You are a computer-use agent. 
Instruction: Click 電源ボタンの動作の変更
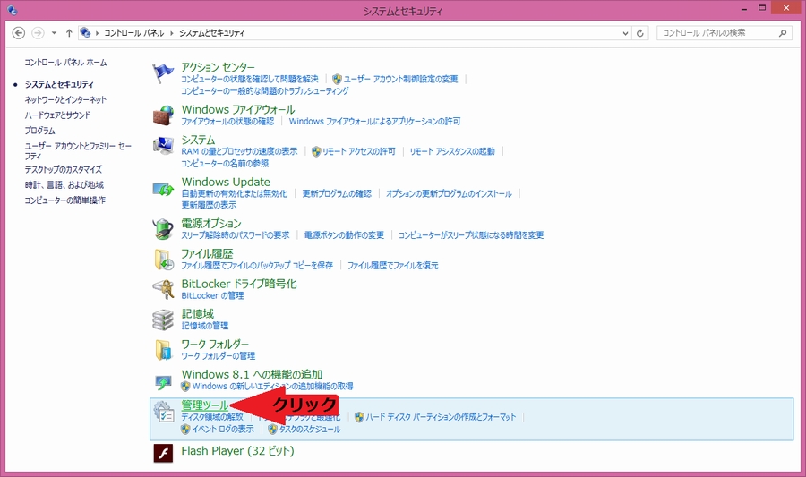pyautogui.click(x=344, y=235)
